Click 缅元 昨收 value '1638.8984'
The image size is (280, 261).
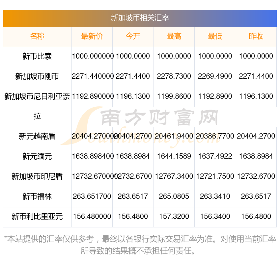pyautogui.click(x=256, y=156)
